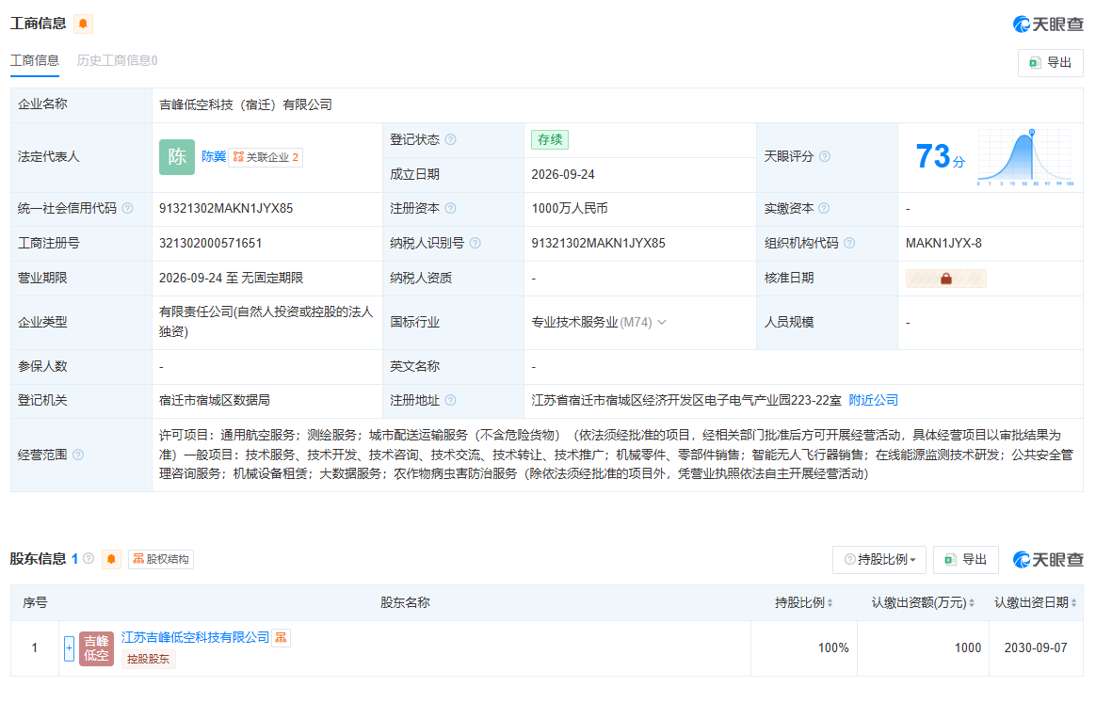Click help icon next to 股东信息 count
The width and height of the screenshot is (1096, 719).
click(89, 558)
